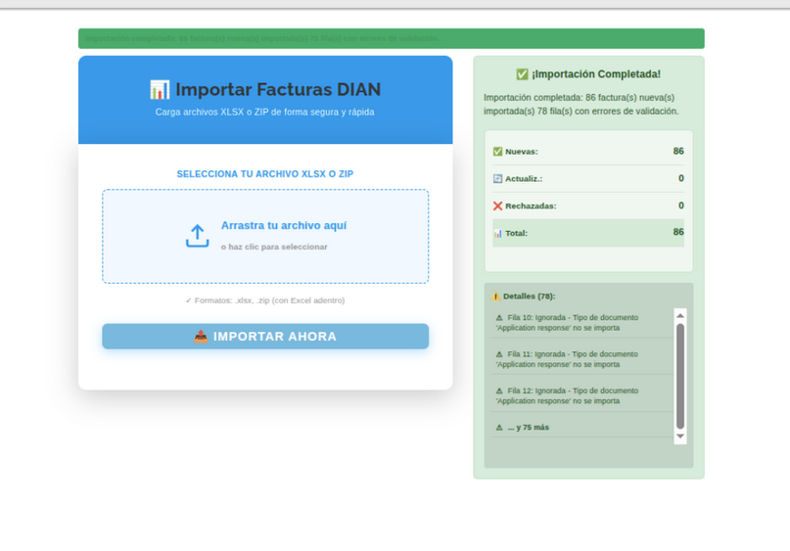This screenshot has height=551, width=790.
Task: Click the green checkmark next to Importación Completada
Action: [x=522, y=74]
